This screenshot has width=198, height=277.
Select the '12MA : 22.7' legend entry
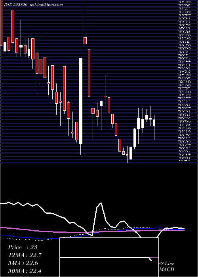point(25,255)
